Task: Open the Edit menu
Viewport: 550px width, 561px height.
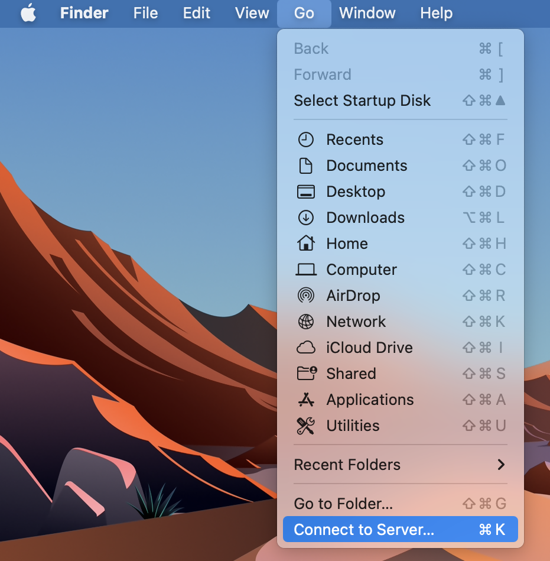Action: [x=196, y=13]
